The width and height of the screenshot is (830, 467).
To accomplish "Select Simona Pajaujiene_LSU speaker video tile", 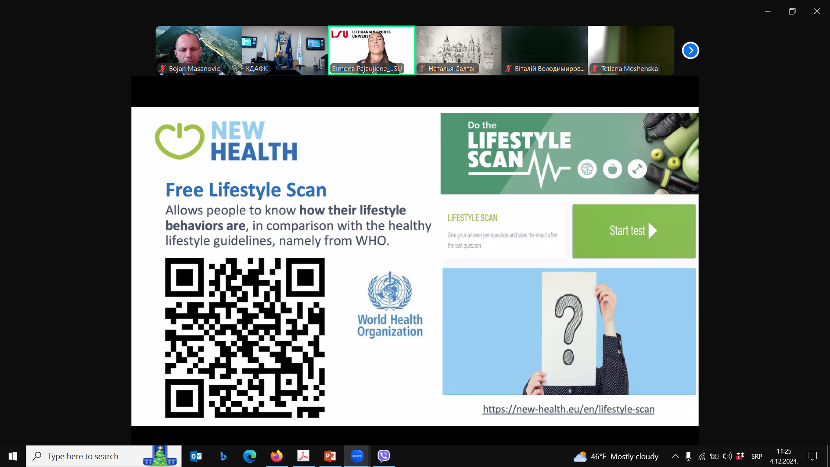I will 372,50.
